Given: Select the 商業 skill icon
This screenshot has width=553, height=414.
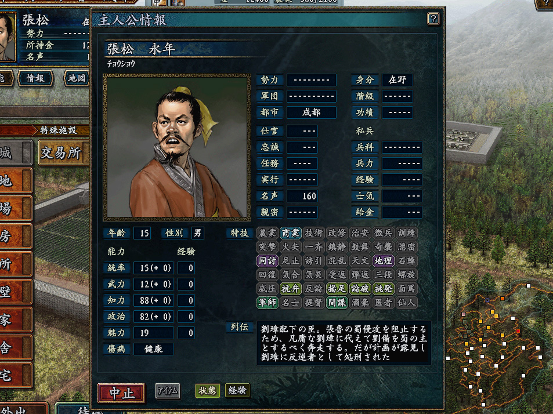Looking at the screenshot, I should click(290, 233).
